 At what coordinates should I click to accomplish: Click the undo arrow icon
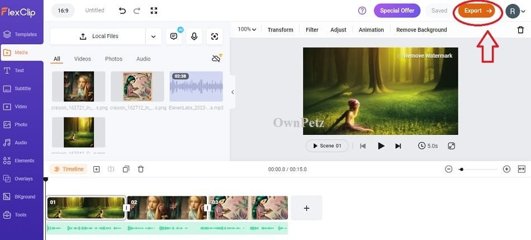(122, 11)
